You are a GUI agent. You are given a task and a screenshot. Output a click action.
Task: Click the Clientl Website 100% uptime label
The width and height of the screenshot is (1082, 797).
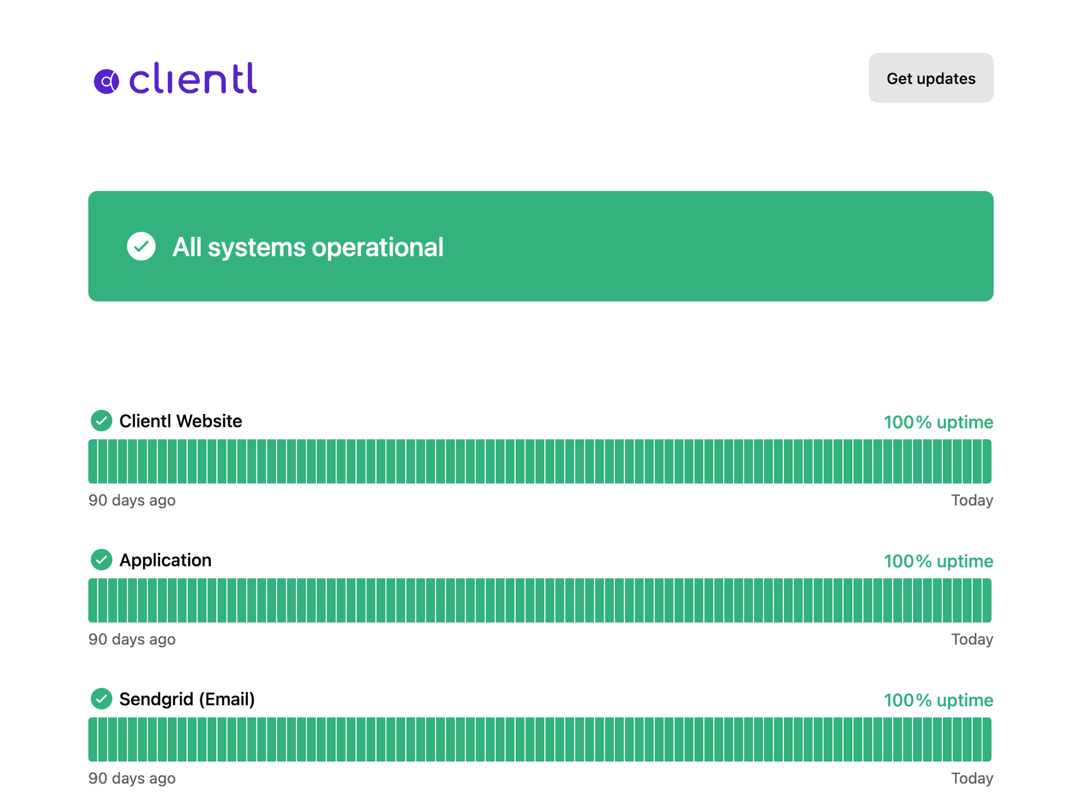point(938,422)
